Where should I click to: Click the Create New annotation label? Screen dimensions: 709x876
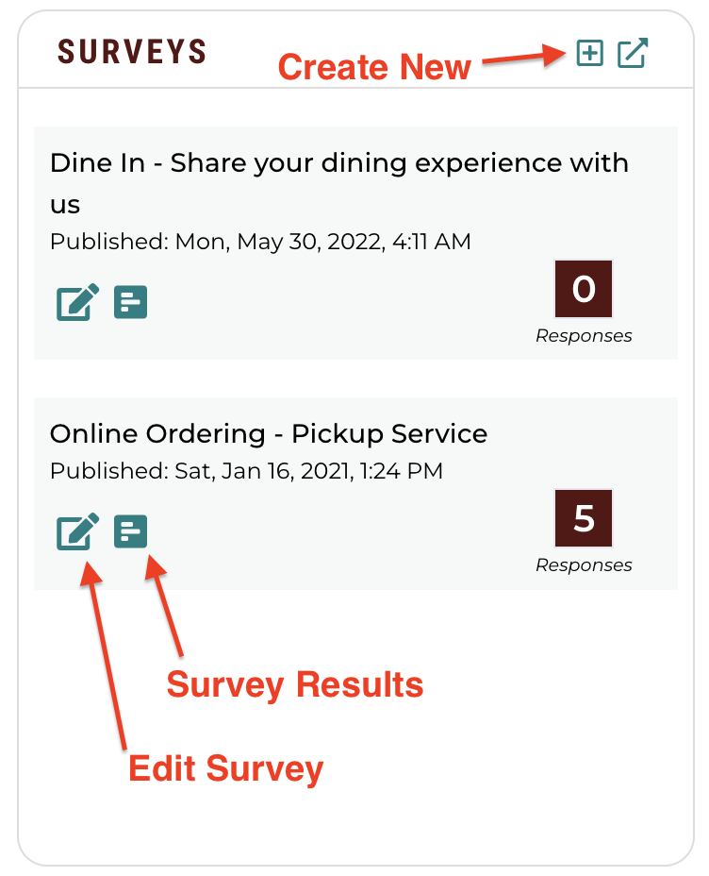[374, 67]
